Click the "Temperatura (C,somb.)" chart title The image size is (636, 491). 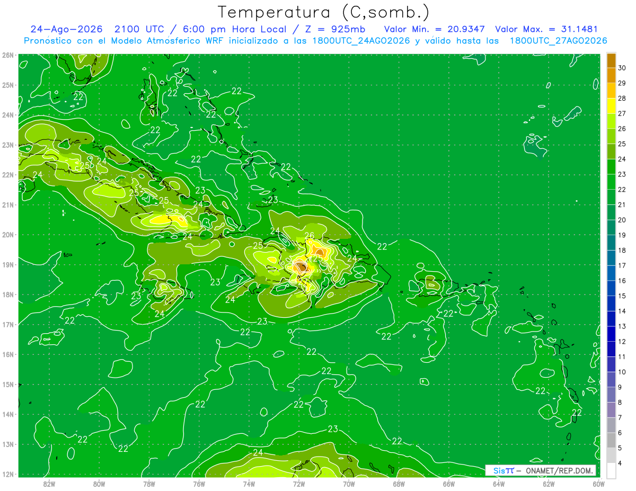324,12
